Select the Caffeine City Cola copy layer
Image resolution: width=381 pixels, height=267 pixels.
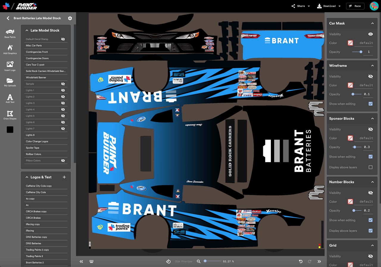46,186
